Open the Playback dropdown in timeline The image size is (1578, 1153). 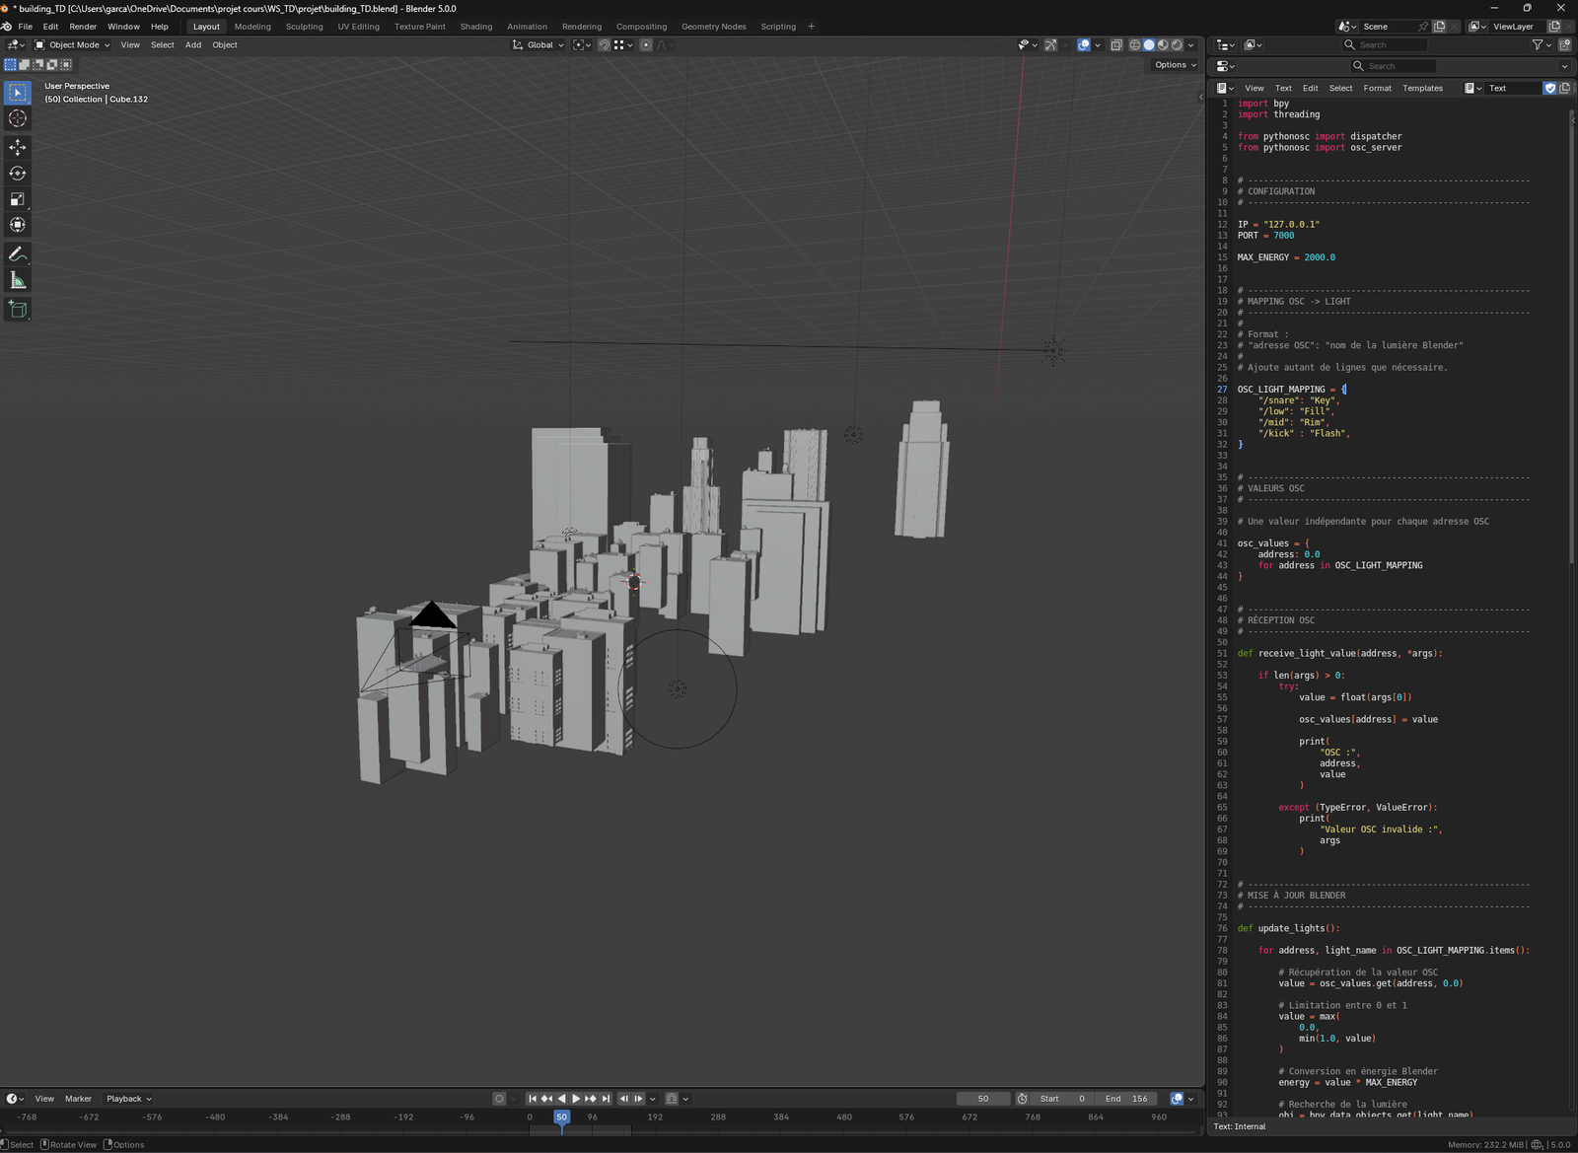129,1099
